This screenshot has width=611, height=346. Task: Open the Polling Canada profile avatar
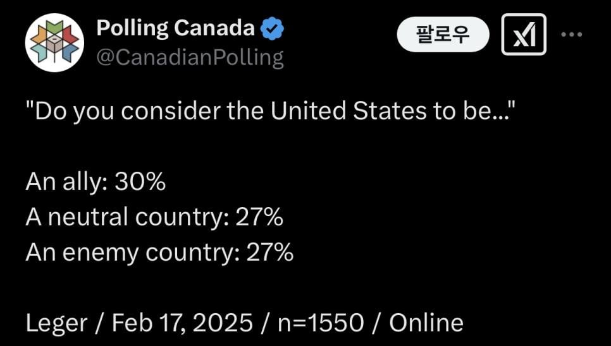[x=54, y=43]
